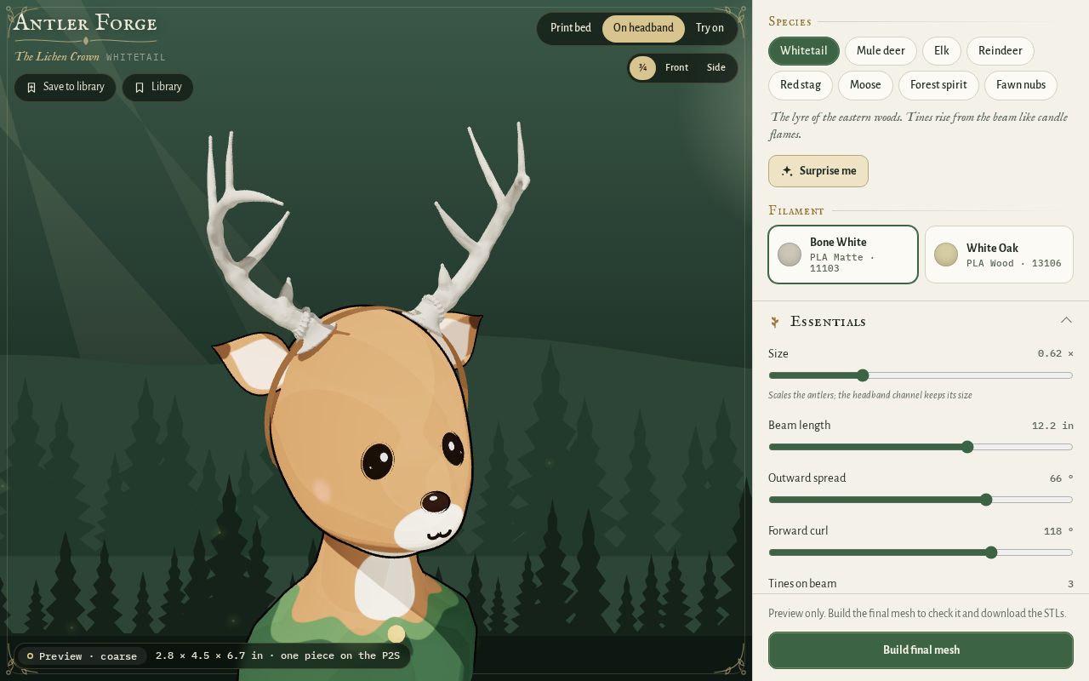Click the Outward spread slider handle
Viewport: 1089px width, 681px height.
[986, 500]
